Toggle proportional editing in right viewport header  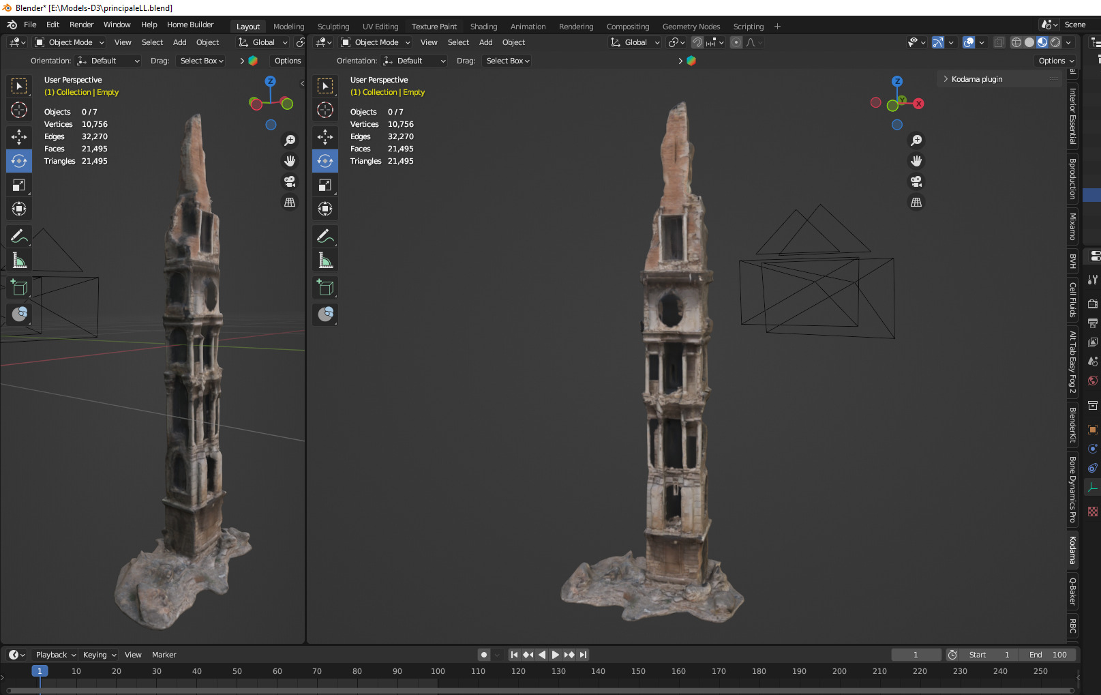pos(736,42)
